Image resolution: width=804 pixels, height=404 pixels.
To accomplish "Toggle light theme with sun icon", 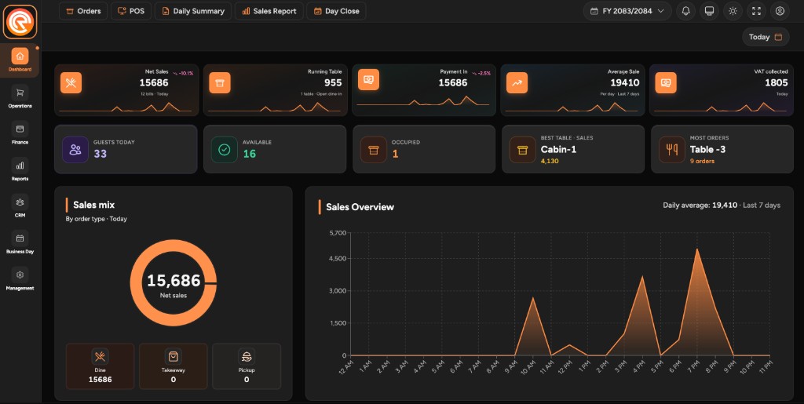I will (733, 11).
